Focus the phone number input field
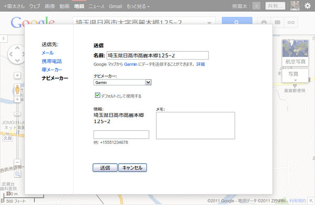Screen dimensions: 315x205 coord(121,134)
